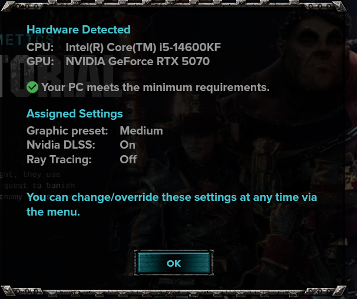Click the Assigned Settings heading
This screenshot has height=299, width=357.
75,114
